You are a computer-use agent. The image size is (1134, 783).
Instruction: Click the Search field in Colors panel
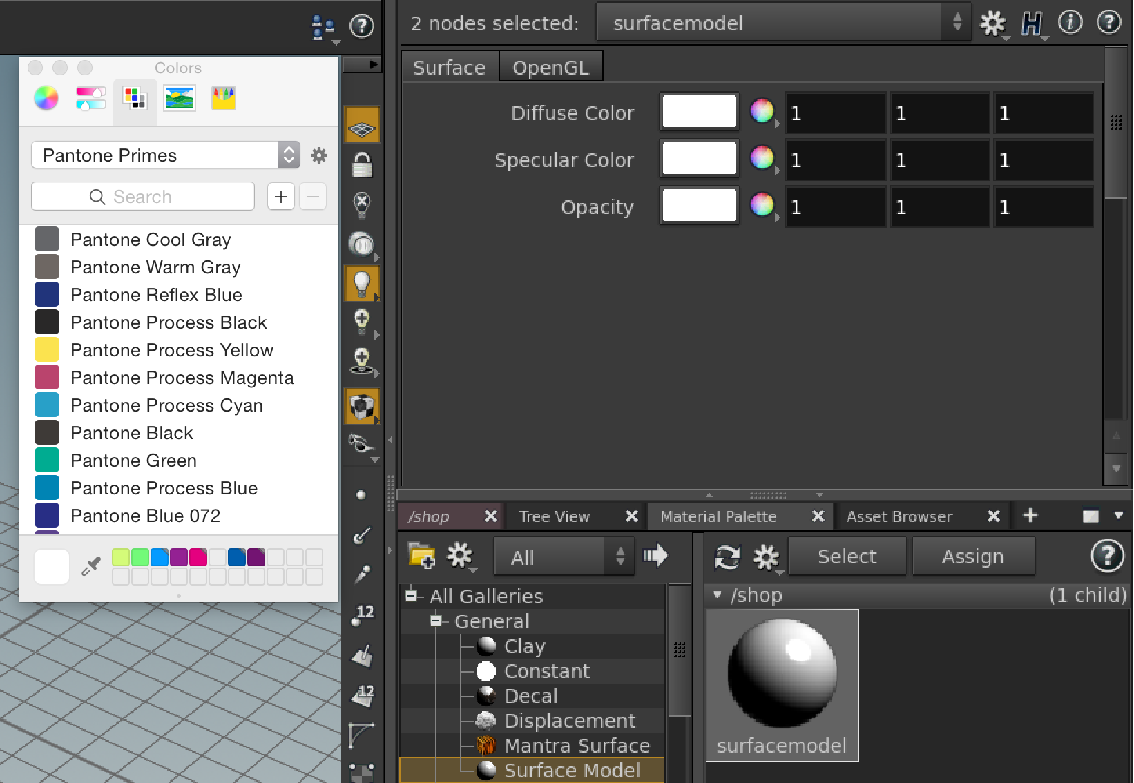(143, 197)
